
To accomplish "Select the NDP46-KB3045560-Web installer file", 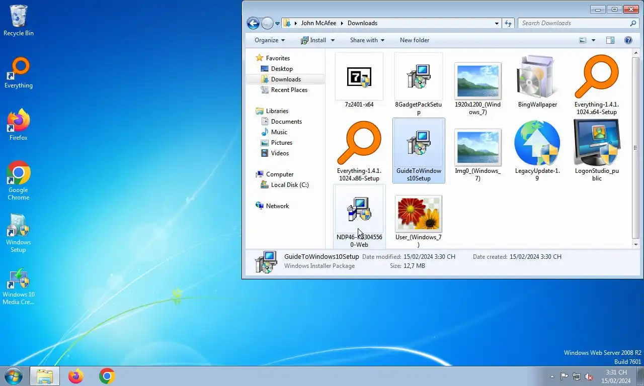I will [x=359, y=217].
